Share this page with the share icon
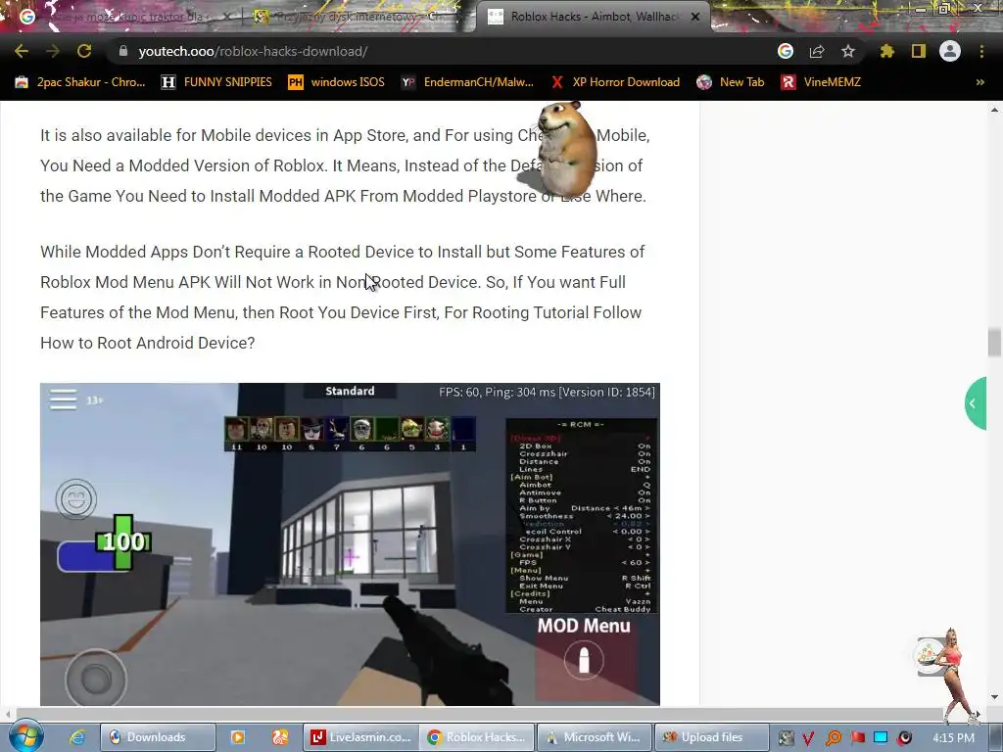The height and width of the screenshot is (752, 1003). [817, 51]
